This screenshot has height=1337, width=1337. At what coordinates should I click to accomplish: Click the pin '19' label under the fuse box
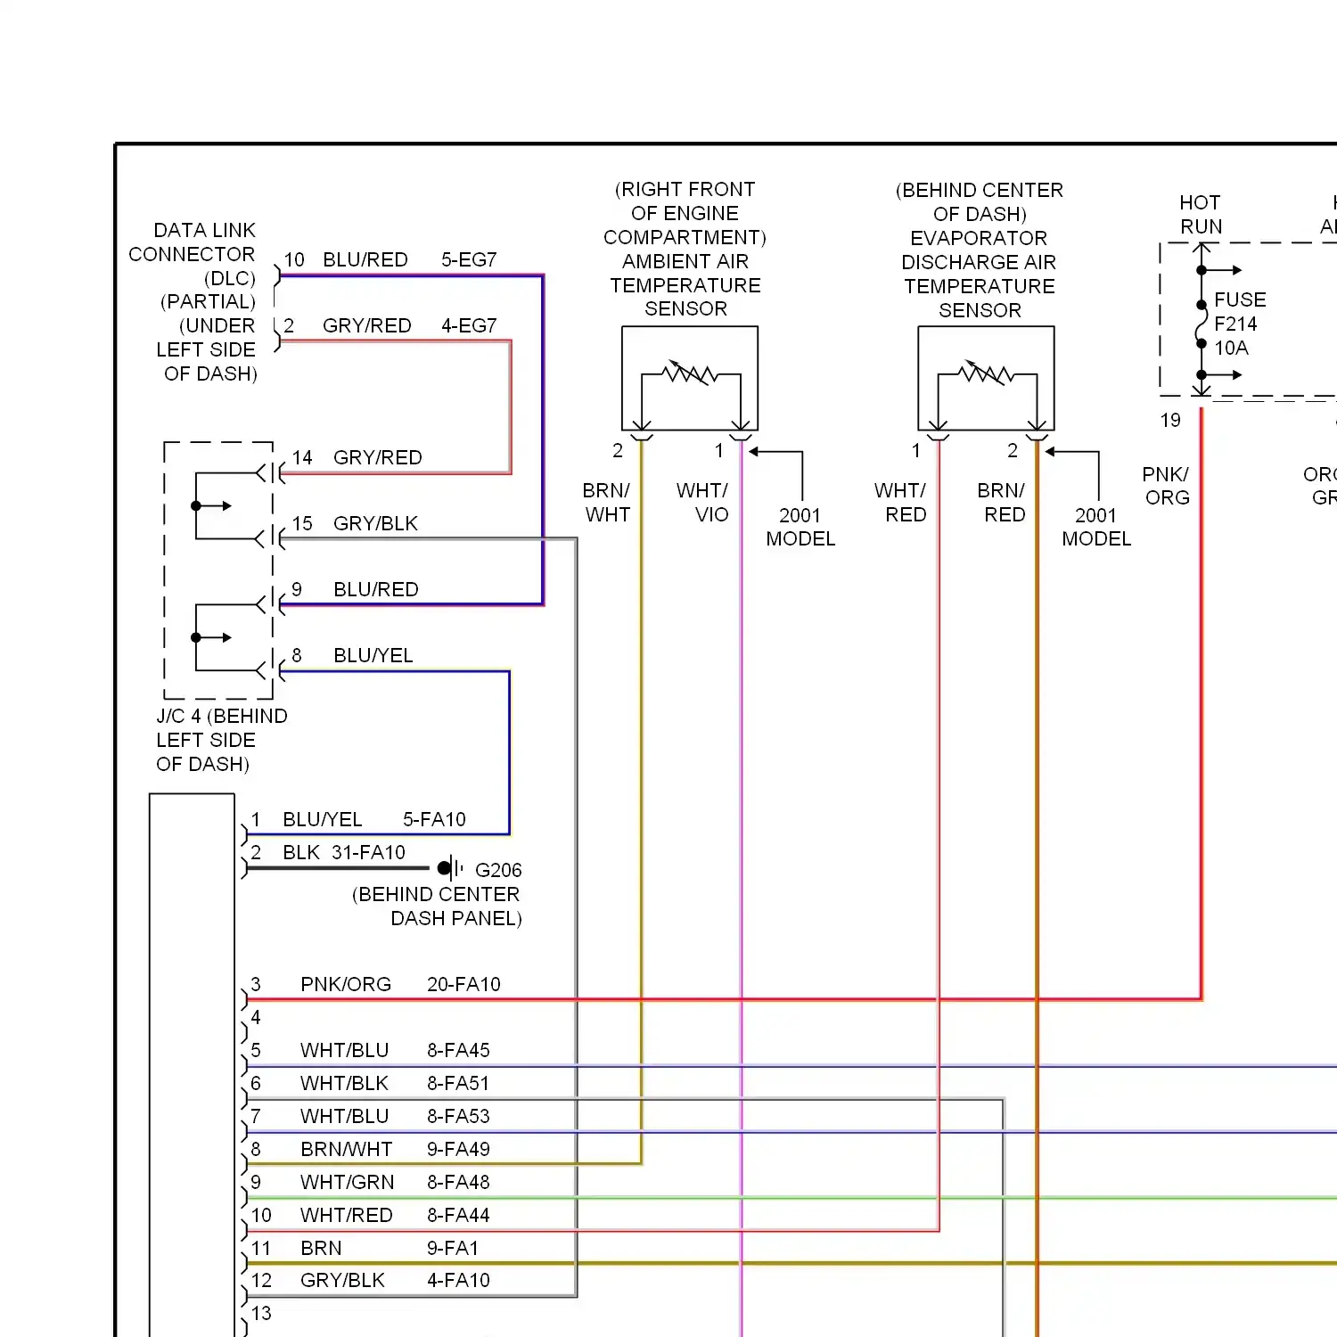tap(1170, 420)
